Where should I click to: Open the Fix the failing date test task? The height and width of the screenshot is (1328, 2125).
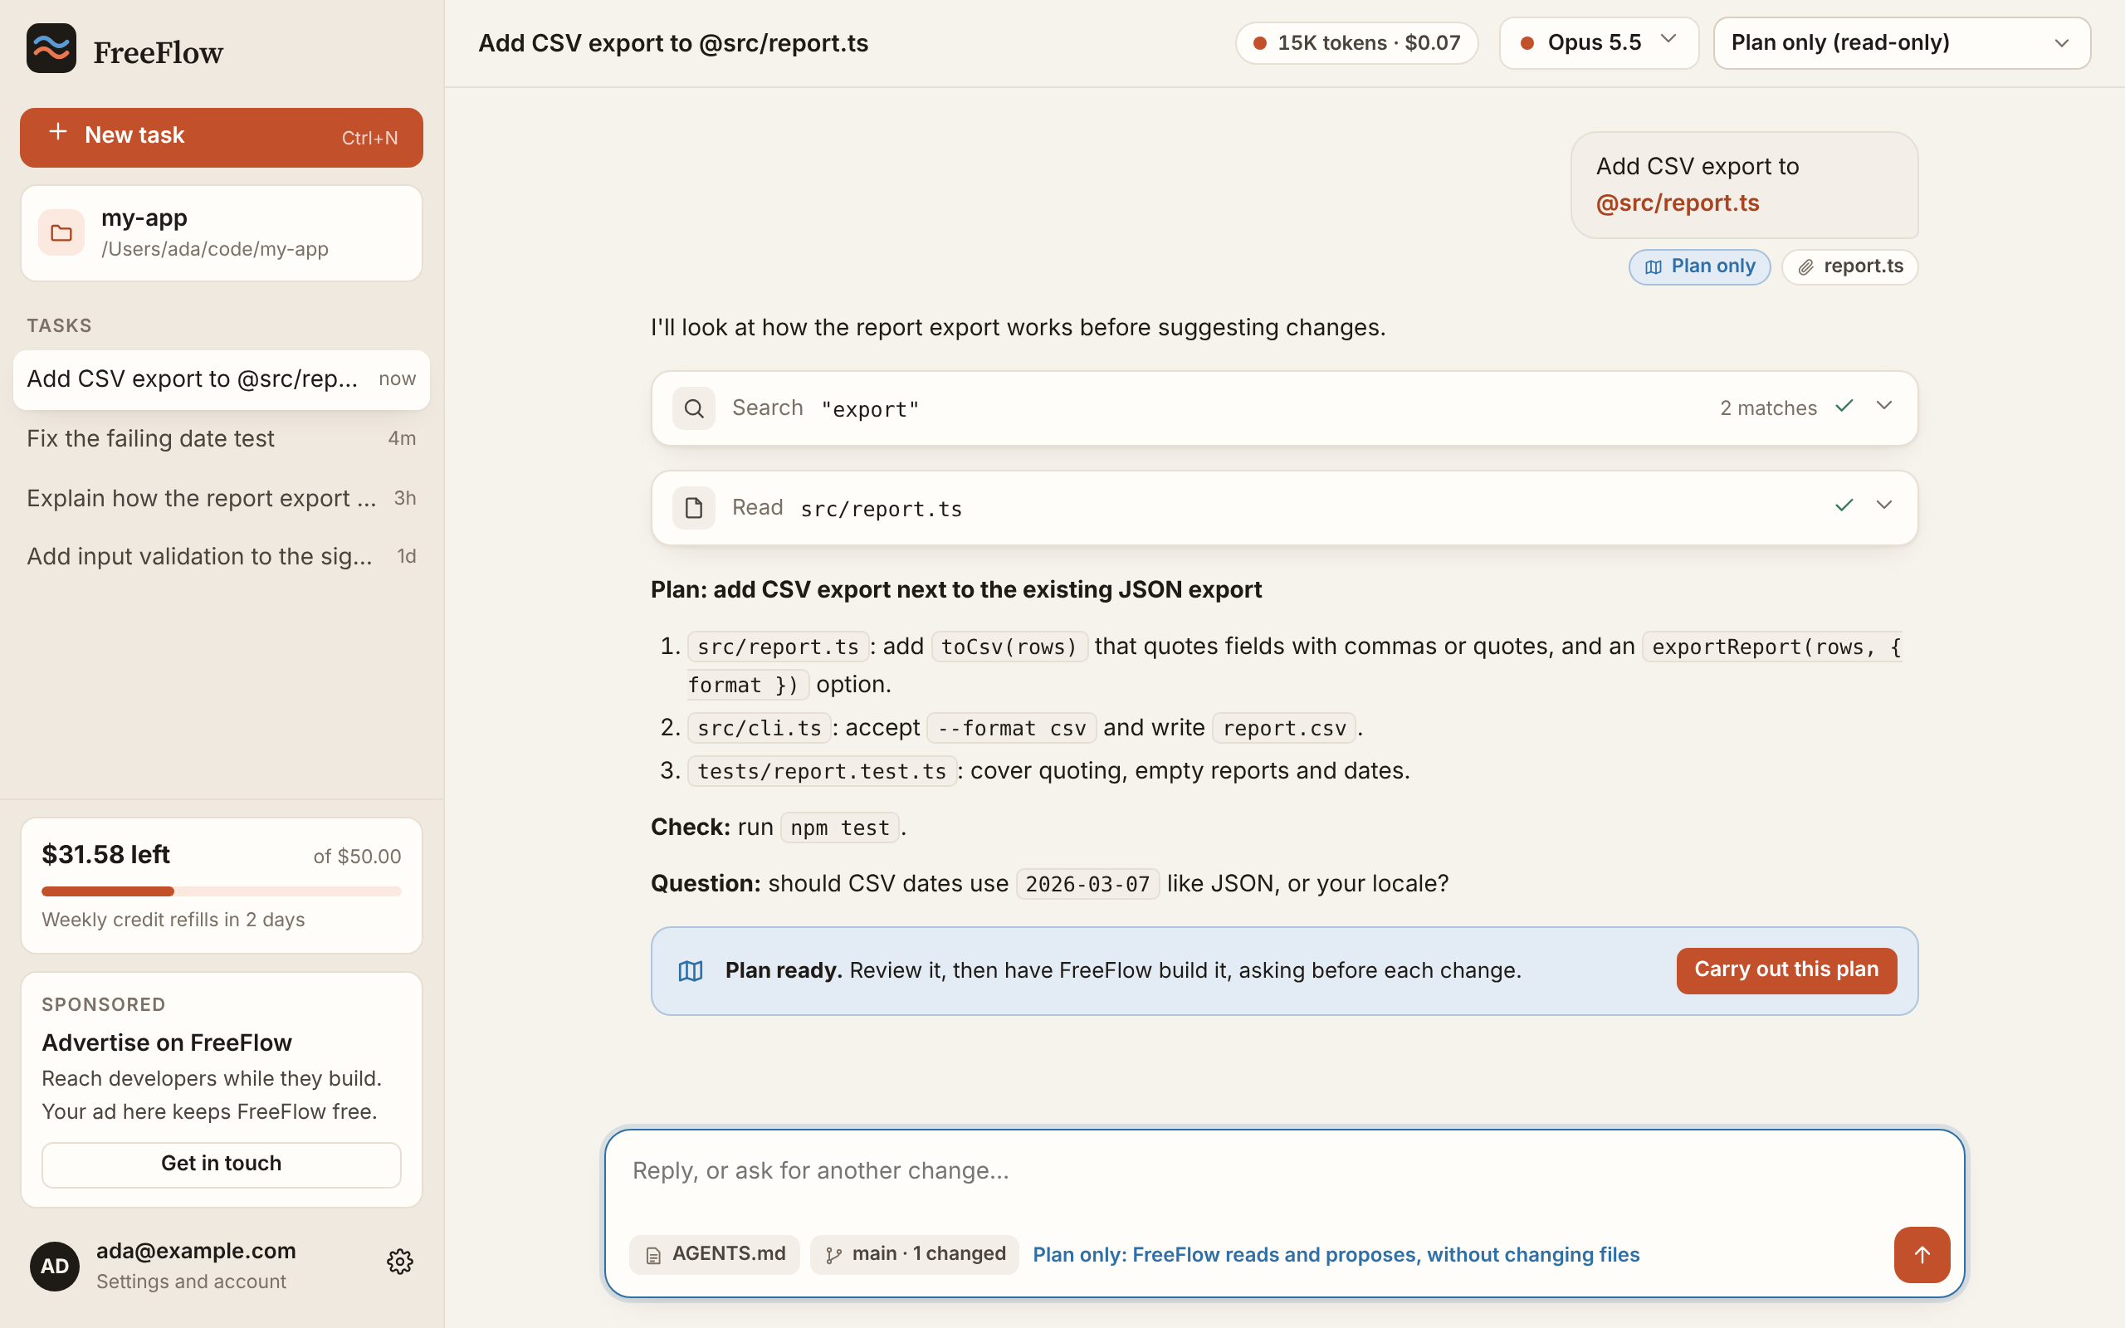(222, 438)
